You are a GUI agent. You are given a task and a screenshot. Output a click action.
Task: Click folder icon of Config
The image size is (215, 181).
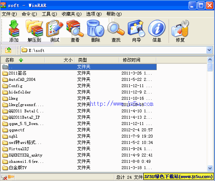(5, 86)
